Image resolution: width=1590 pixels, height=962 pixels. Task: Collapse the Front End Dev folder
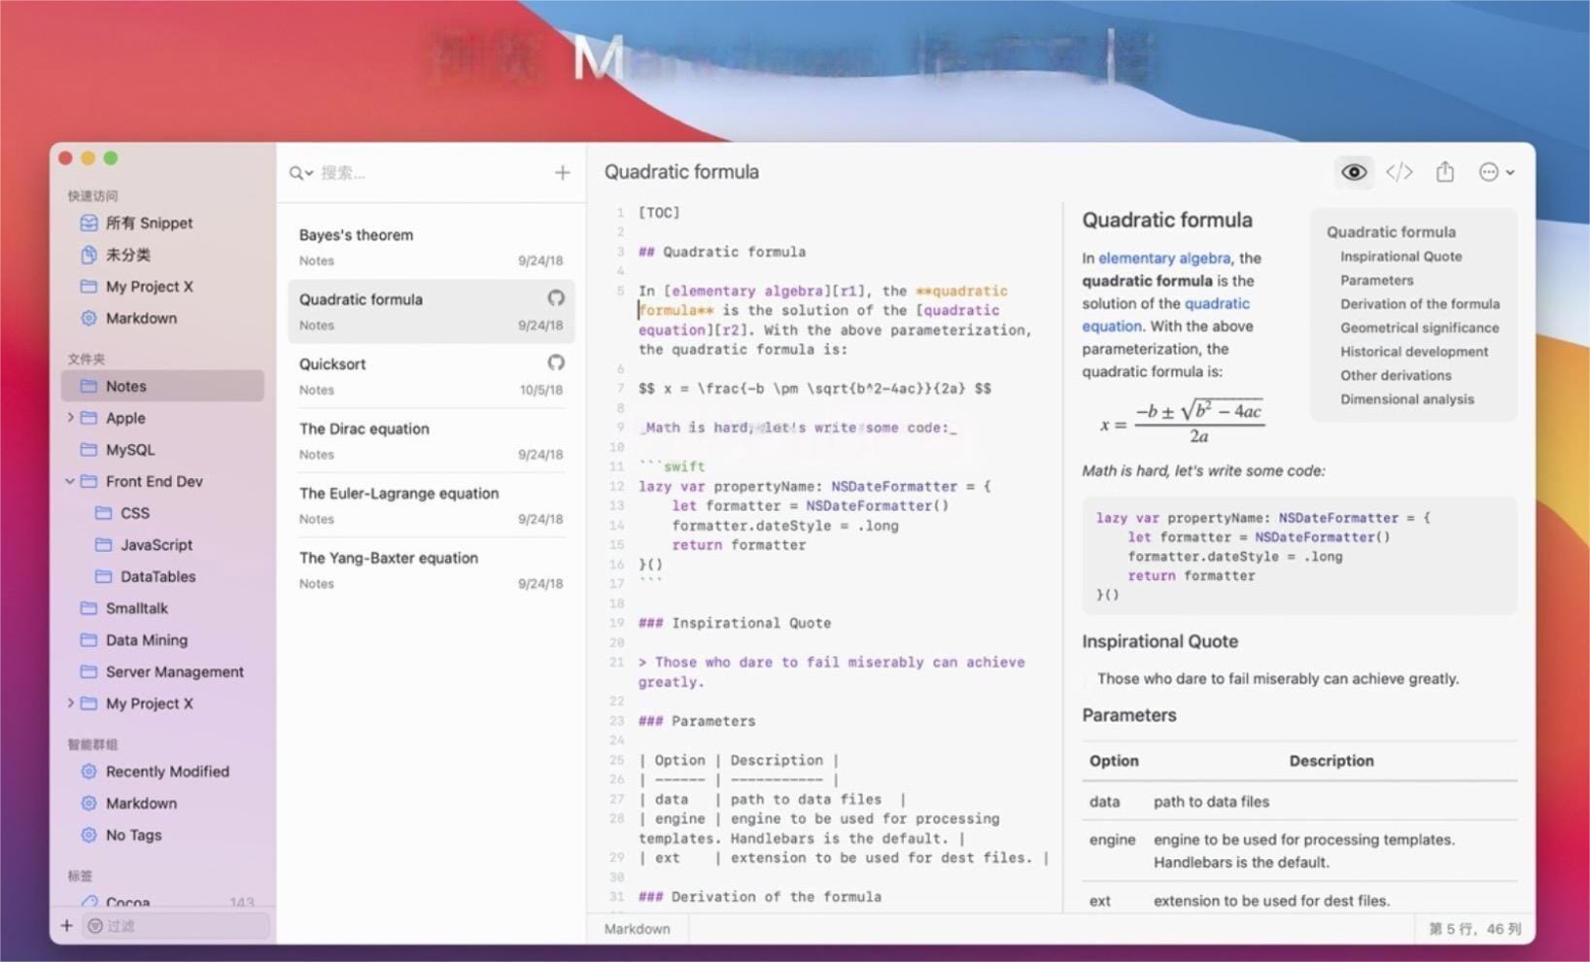pyautogui.click(x=70, y=481)
